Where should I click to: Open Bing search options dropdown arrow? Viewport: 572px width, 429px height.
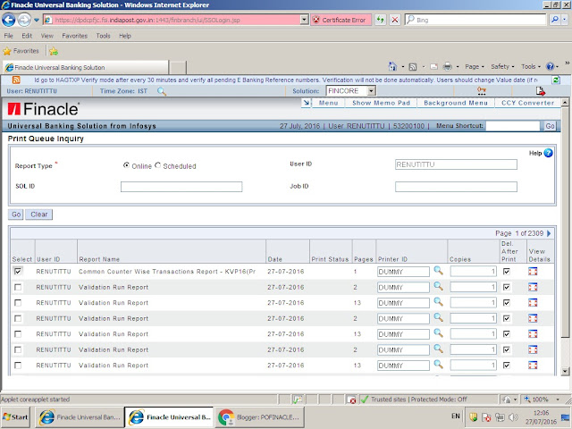[565, 20]
